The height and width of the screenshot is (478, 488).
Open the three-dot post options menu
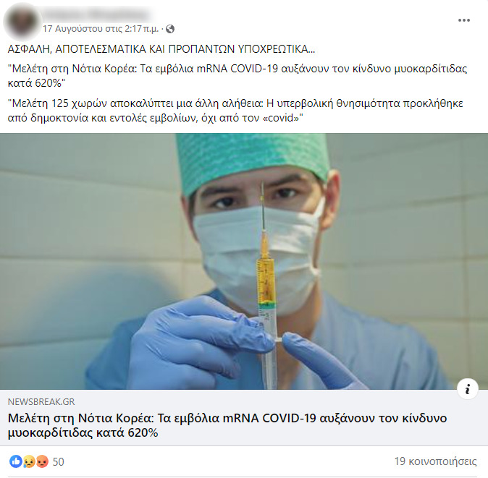(x=463, y=20)
